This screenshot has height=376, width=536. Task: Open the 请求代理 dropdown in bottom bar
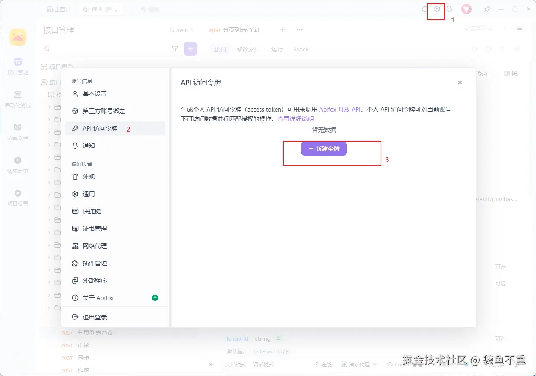(x=359, y=365)
